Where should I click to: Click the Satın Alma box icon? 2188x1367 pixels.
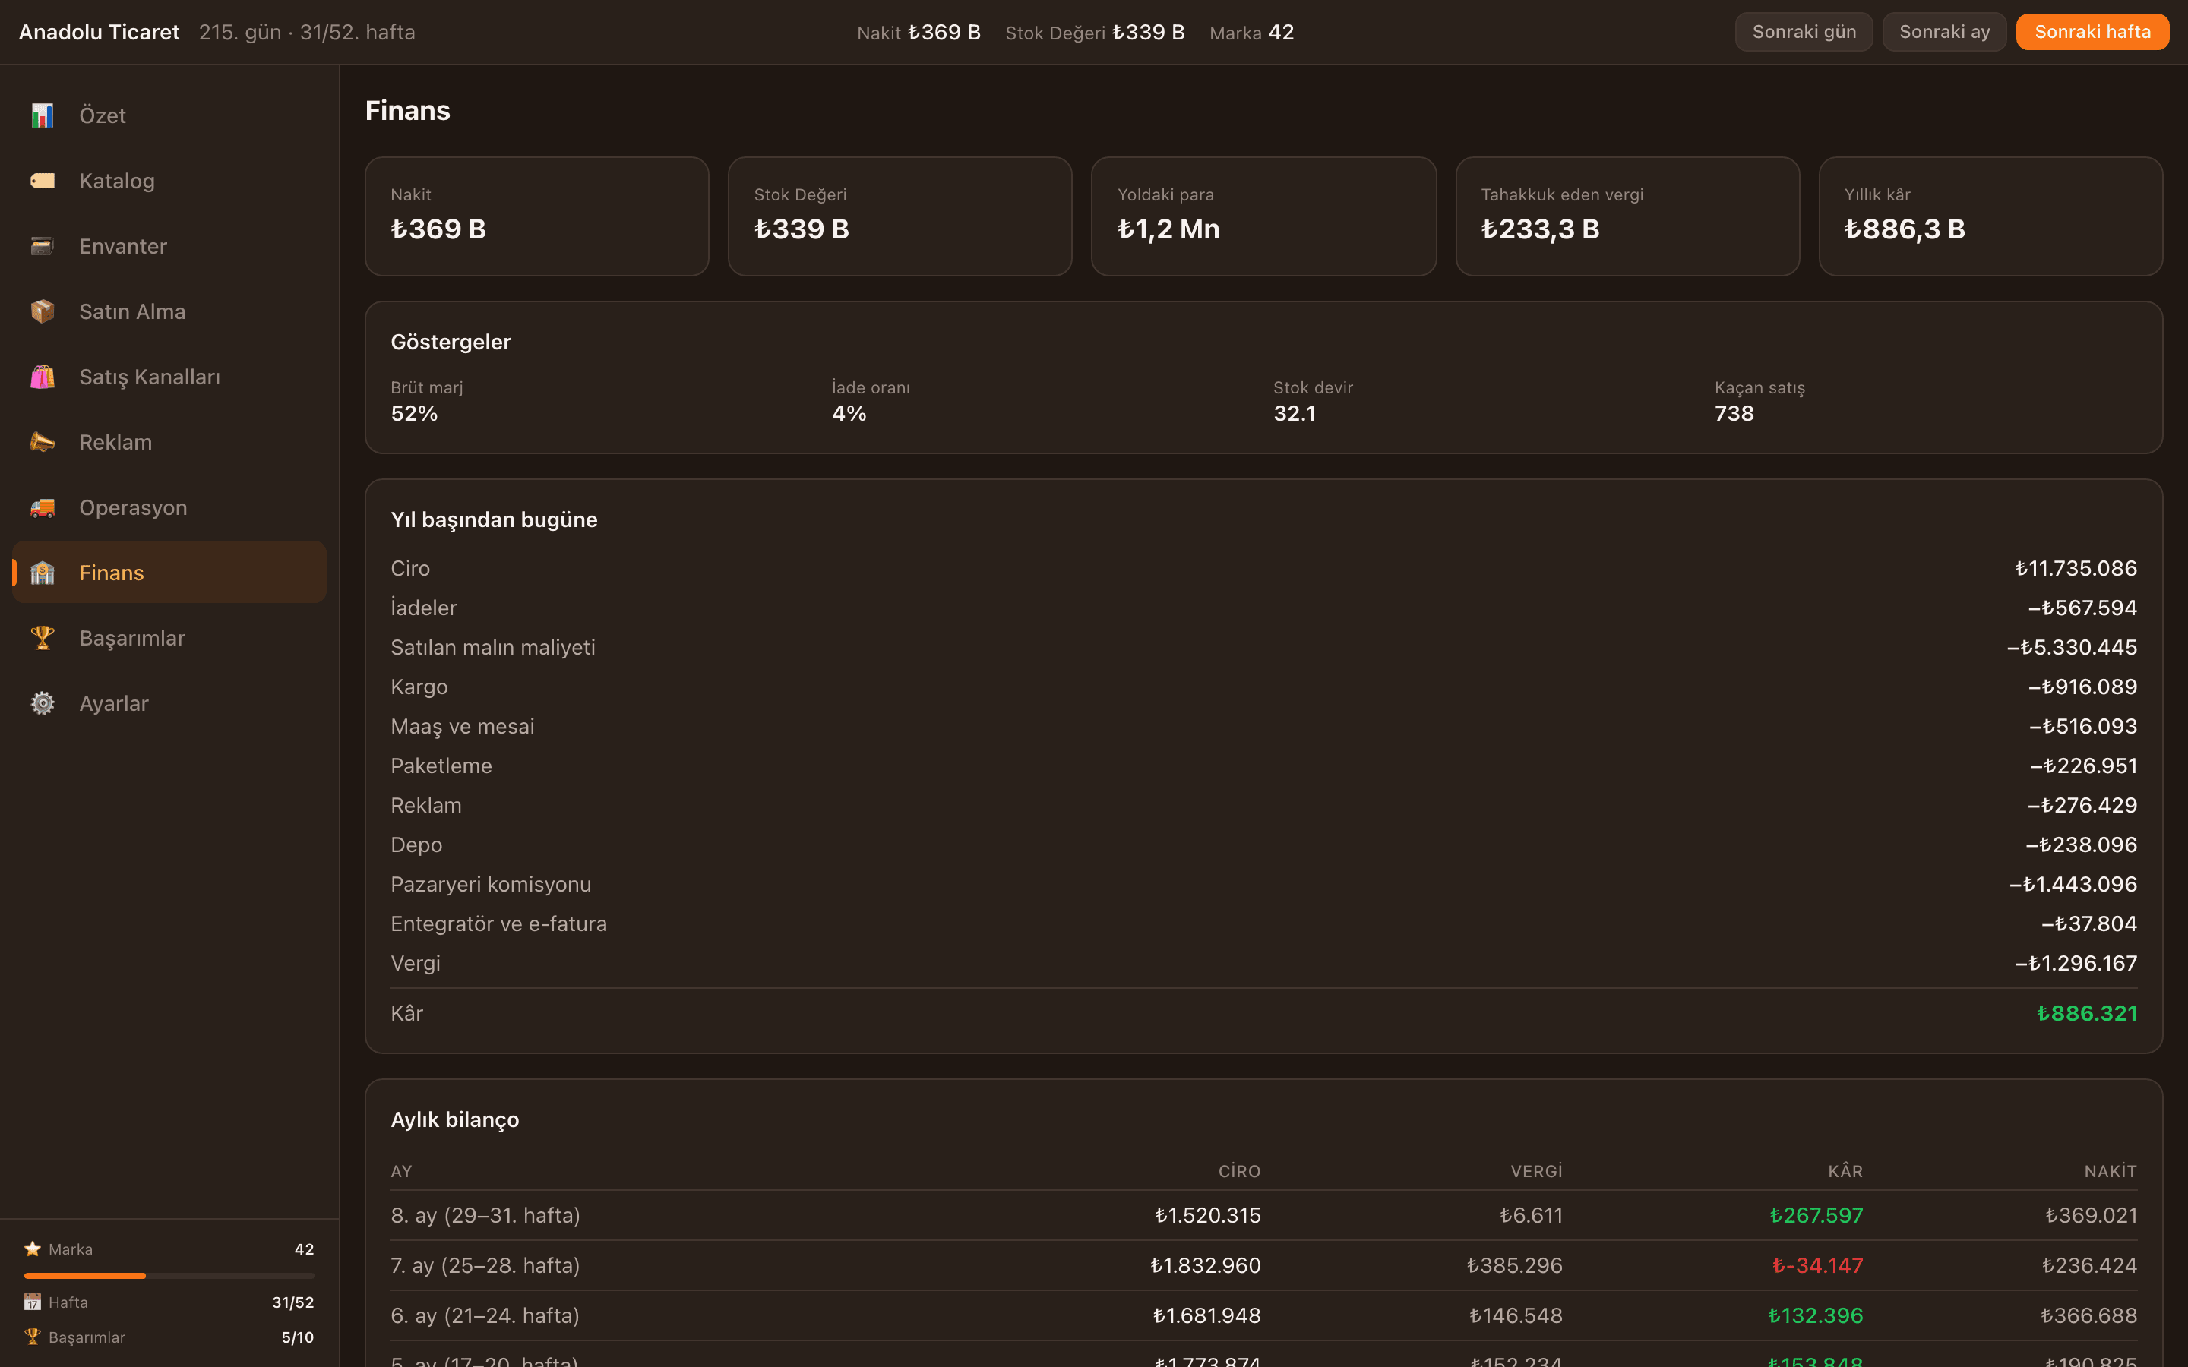43,311
